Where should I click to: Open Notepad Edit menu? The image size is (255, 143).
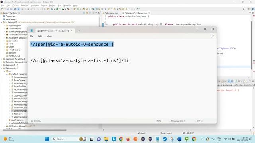[x=40, y=36]
